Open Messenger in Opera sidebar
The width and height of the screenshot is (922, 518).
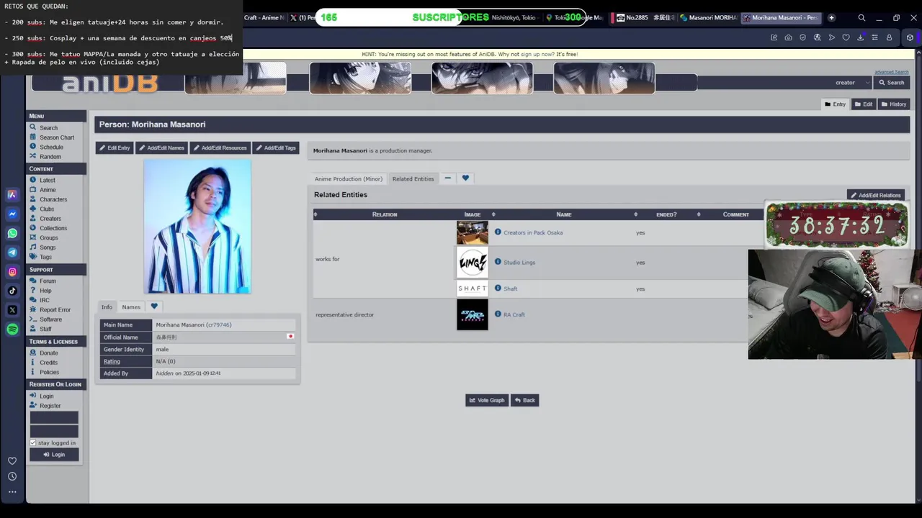[12, 214]
